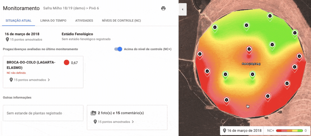Click the 16 de março de 2018 map date label
Screen dimensions: 311x136
coord(242,131)
